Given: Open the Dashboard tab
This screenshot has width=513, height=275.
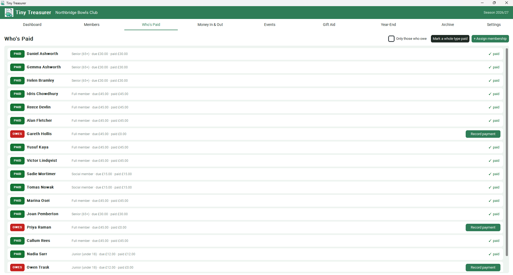Looking at the screenshot, I should (x=32, y=25).
